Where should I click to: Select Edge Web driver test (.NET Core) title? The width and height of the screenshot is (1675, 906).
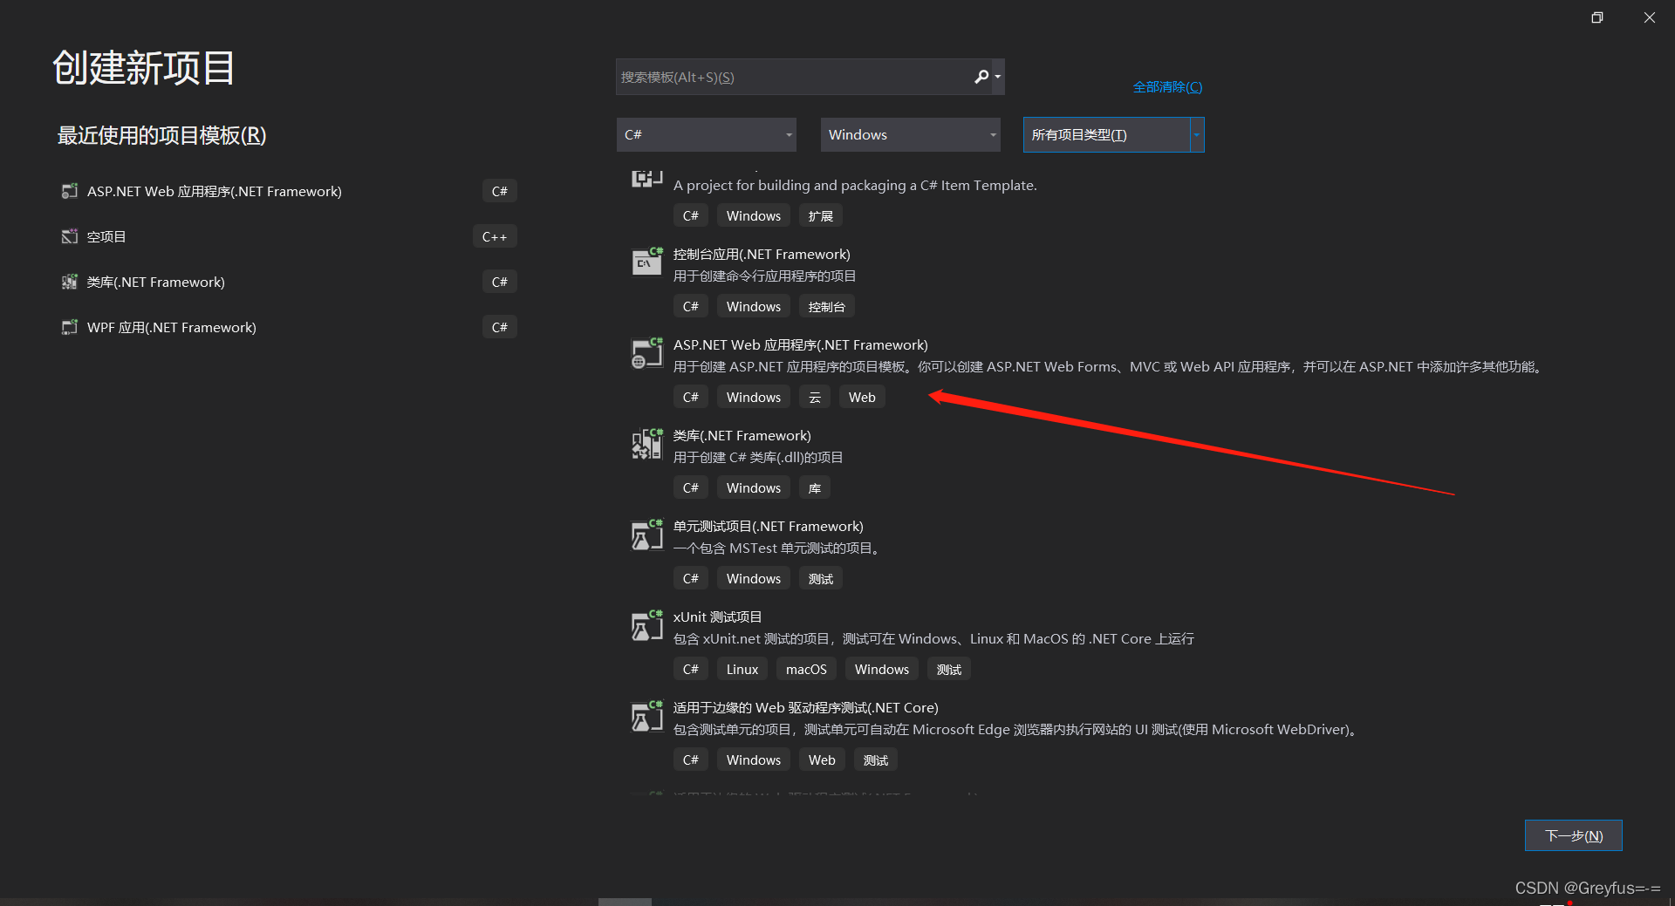[x=806, y=708]
